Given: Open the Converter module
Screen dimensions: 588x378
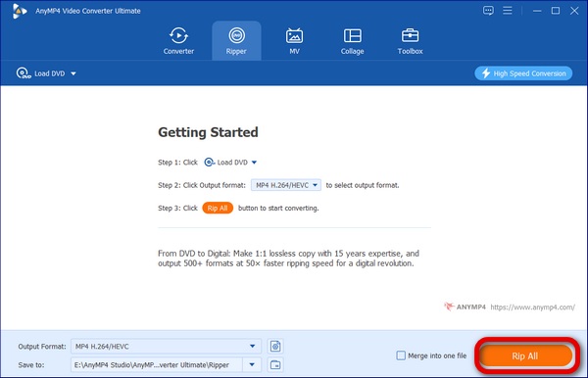Looking at the screenshot, I should point(178,41).
